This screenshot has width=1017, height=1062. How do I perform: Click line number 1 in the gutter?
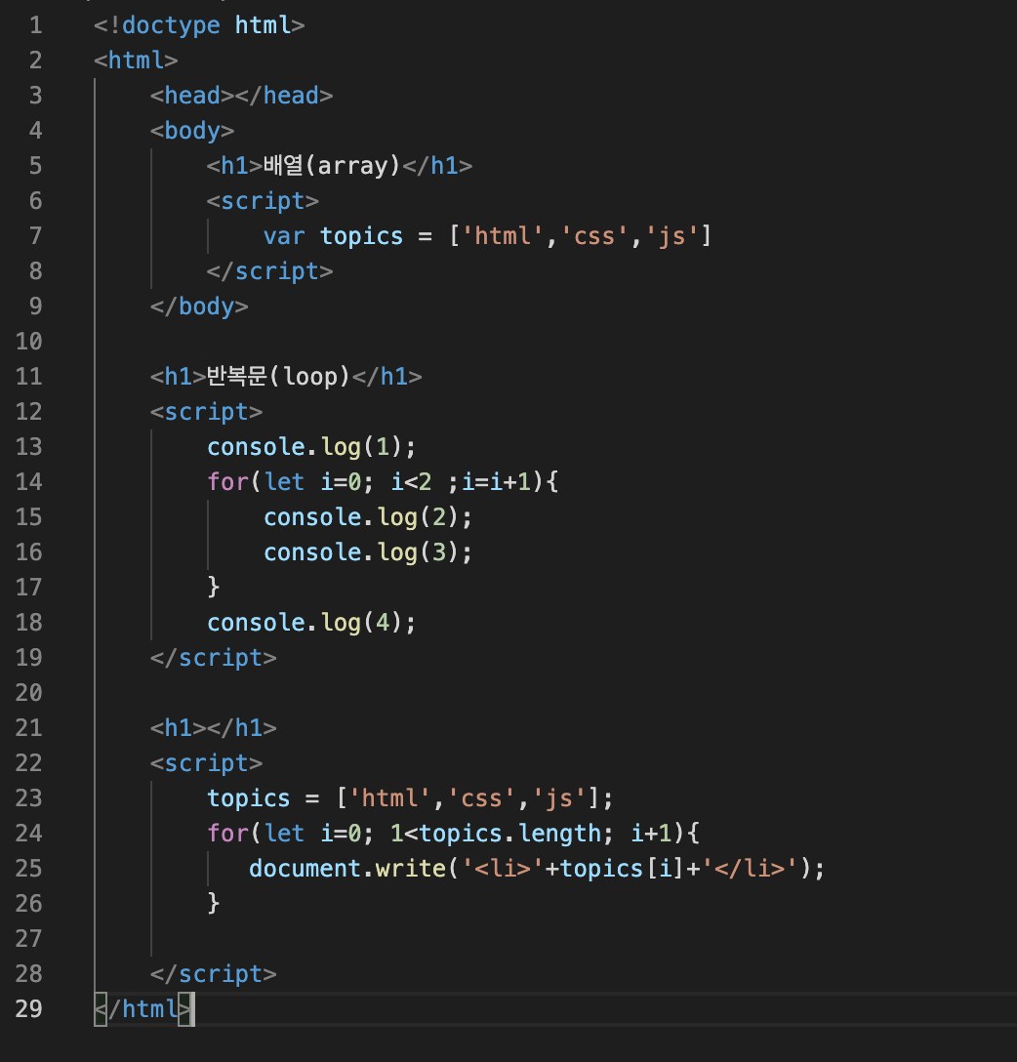tap(35, 25)
